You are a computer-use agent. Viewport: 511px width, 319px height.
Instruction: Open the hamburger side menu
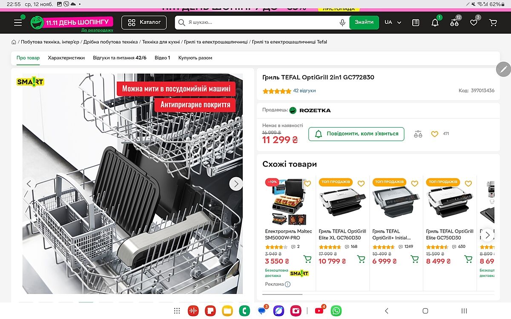[x=18, y=23]
